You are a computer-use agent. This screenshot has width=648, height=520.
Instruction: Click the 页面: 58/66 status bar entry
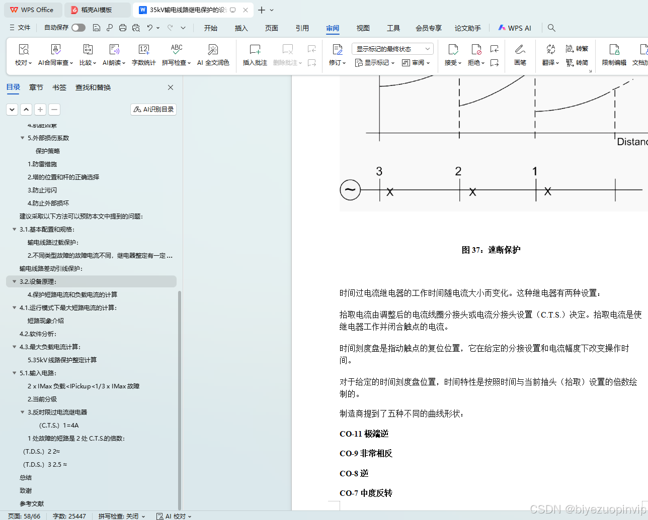click(24, 516)
